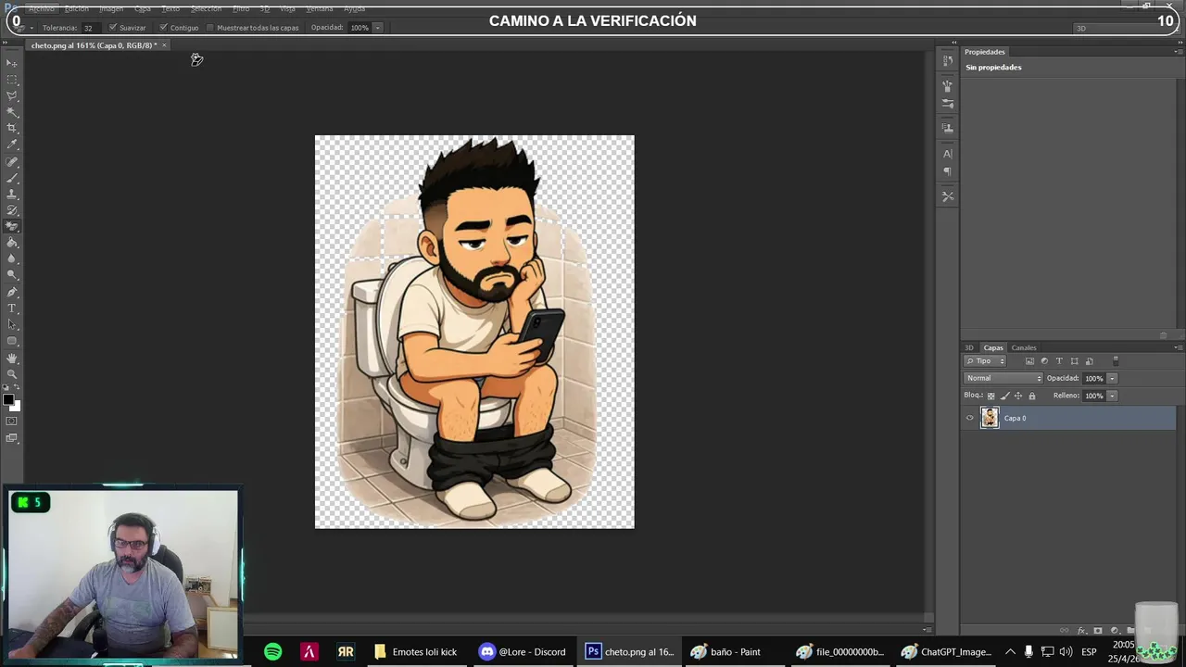
Task: Select the Paint Bucket tool
Action: pyautogui.click(x=12, y=243)
